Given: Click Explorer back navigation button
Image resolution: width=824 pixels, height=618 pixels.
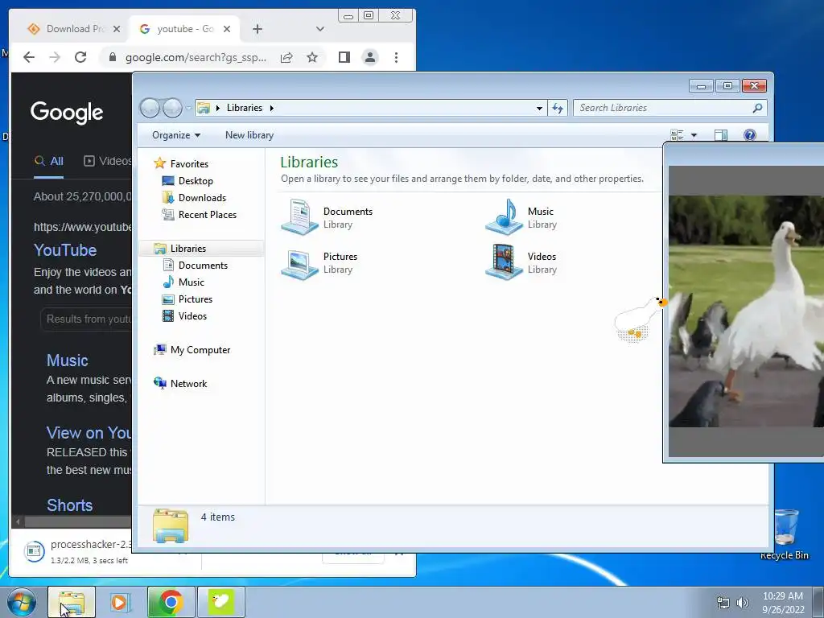Looking at the screenshot, I should (150, 108).
